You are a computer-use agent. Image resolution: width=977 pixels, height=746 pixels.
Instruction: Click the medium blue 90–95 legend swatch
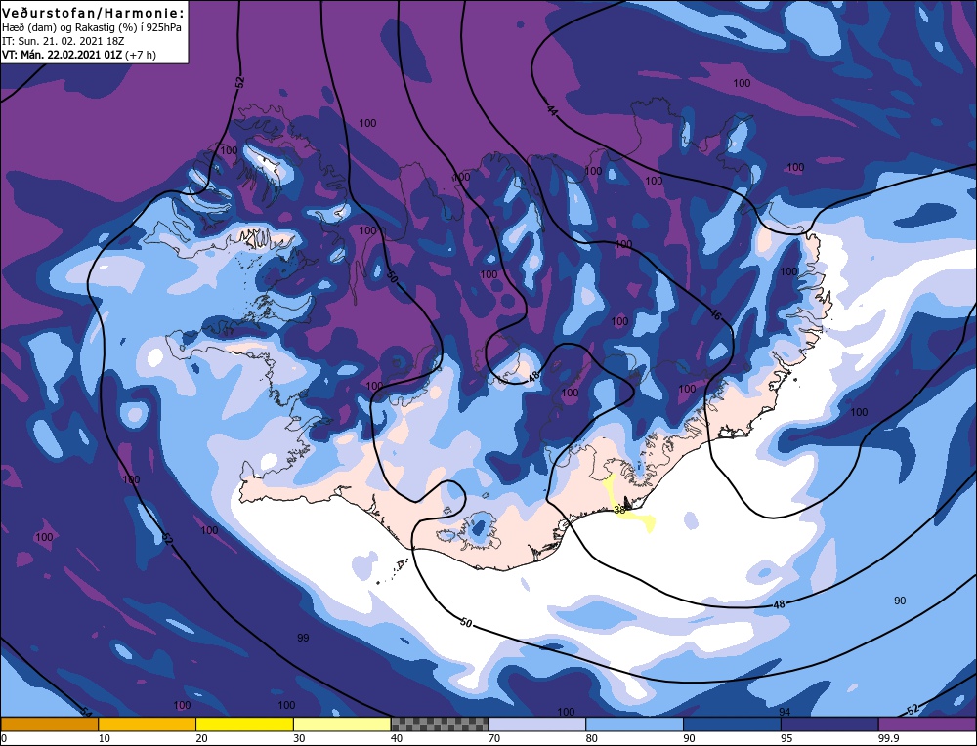732,725
